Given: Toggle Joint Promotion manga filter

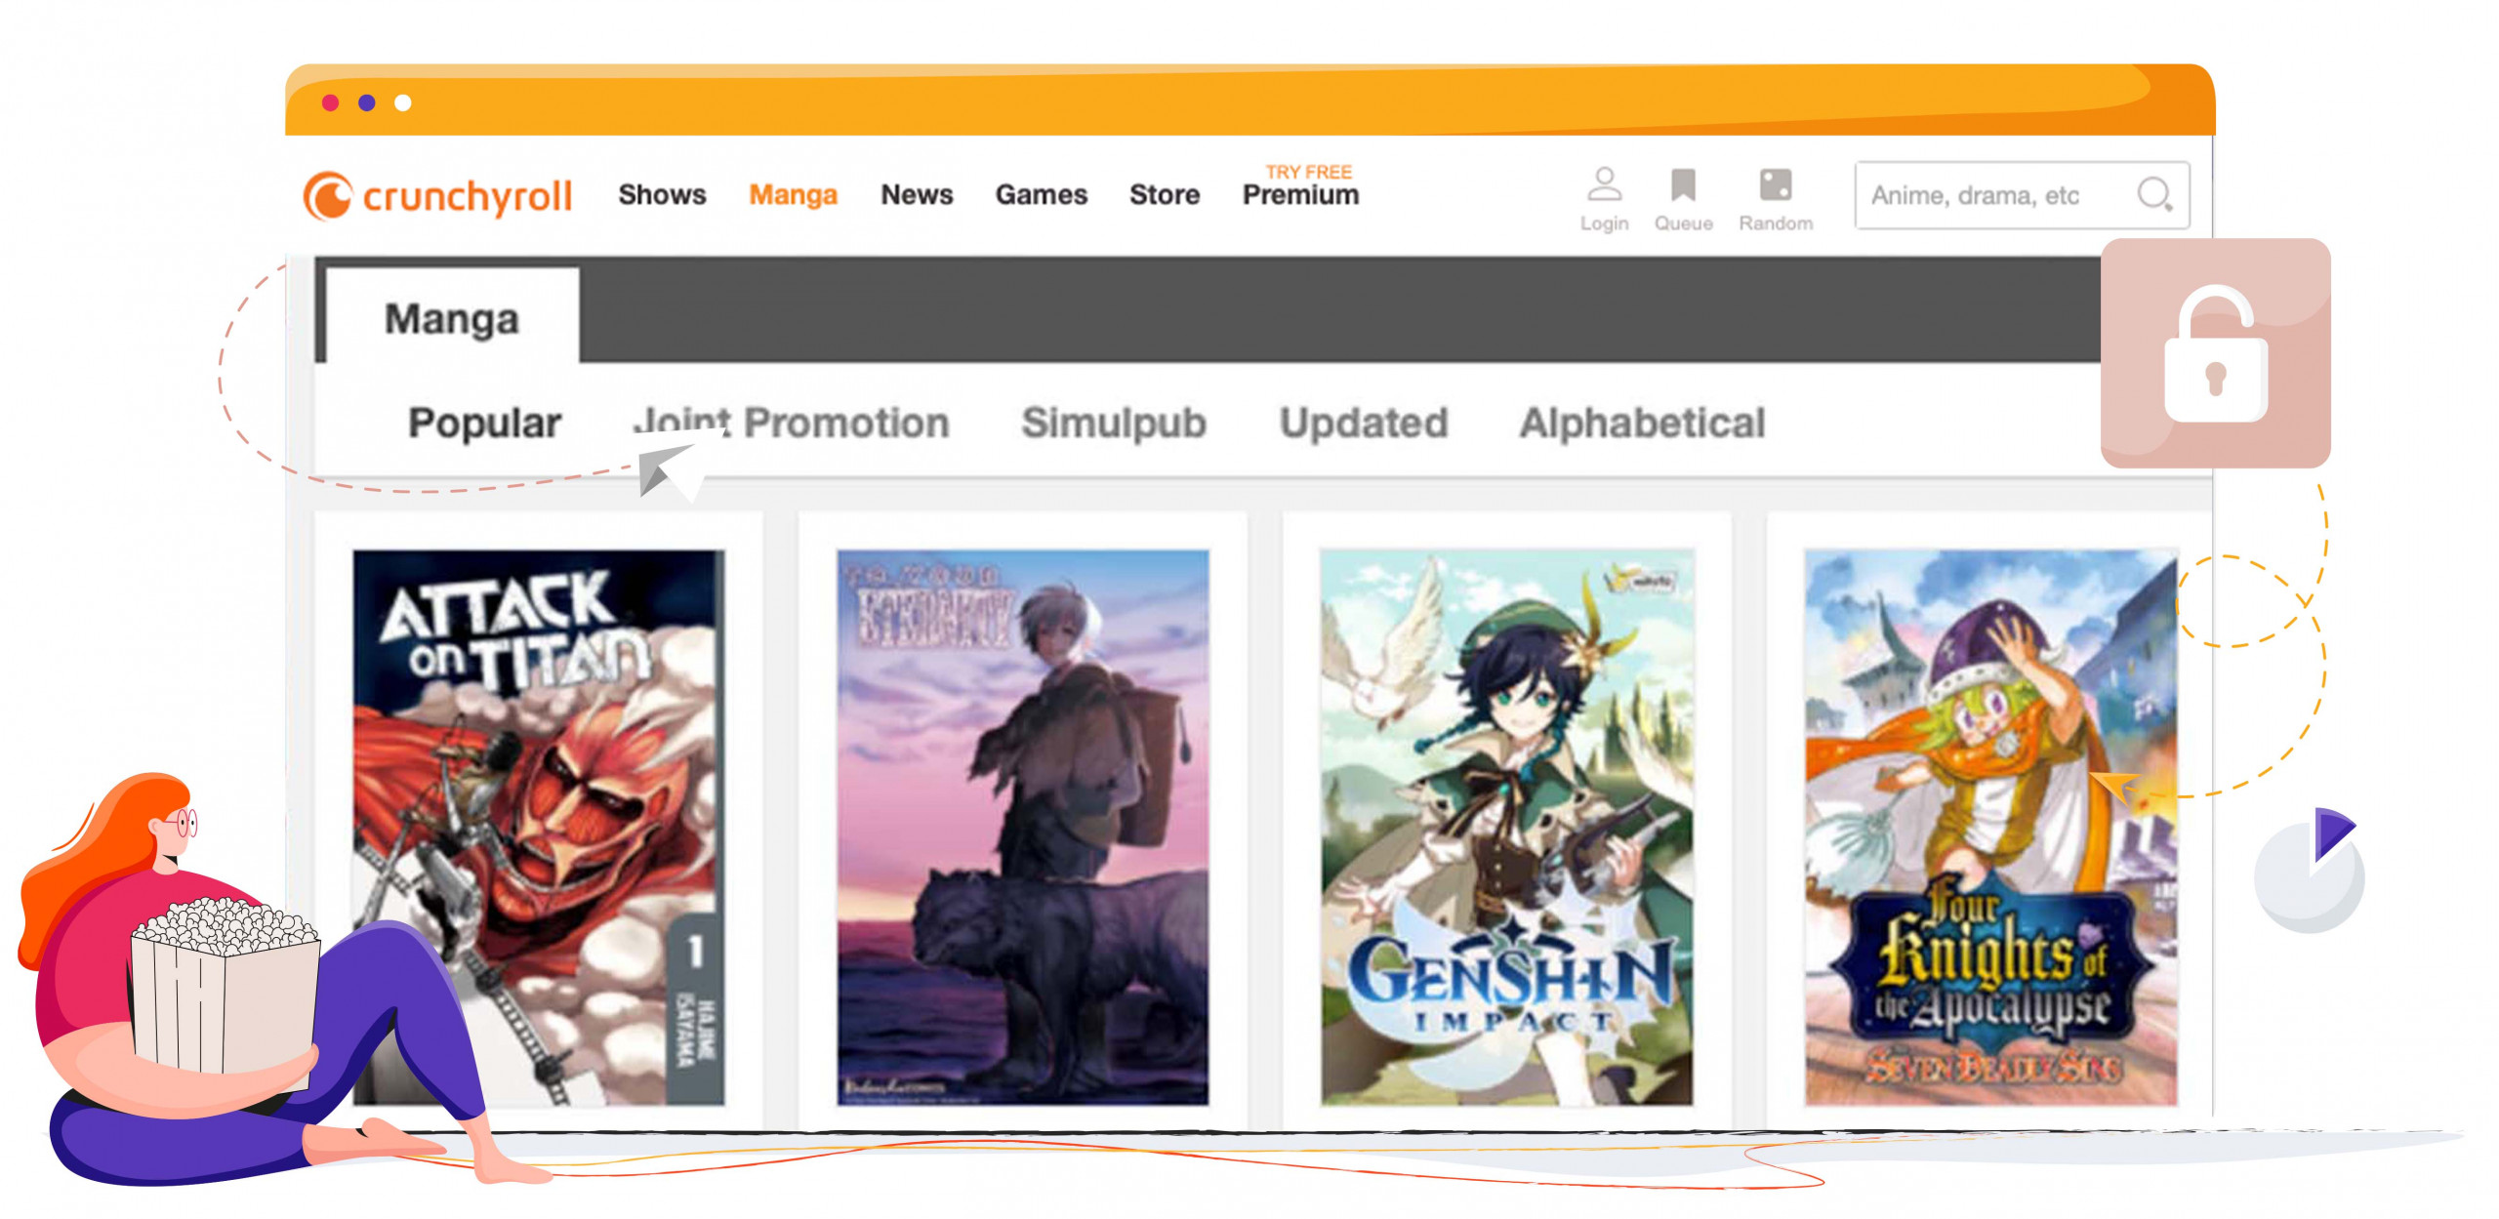Looking at the screenshot, I should (792, 421).
